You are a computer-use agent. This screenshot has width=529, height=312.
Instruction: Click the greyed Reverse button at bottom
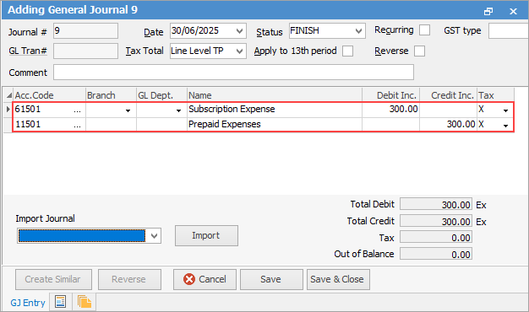129,279
